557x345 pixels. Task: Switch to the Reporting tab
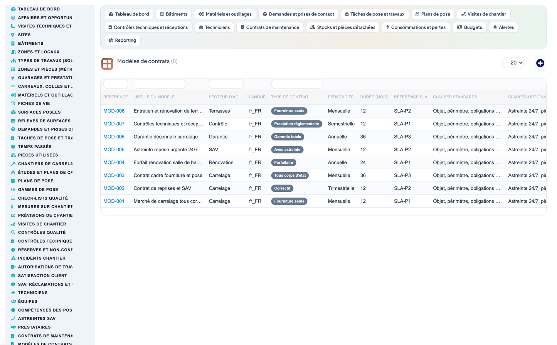coord(122,41)
